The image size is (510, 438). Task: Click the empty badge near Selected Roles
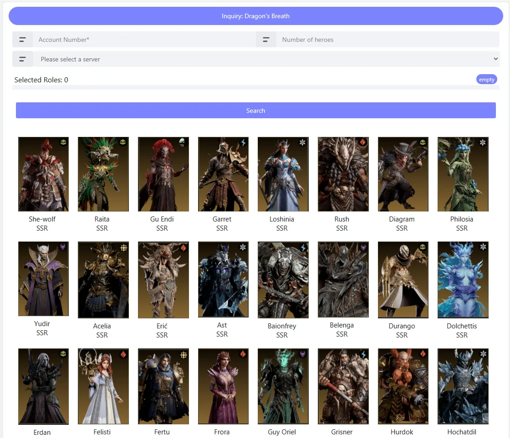[486, 79]
